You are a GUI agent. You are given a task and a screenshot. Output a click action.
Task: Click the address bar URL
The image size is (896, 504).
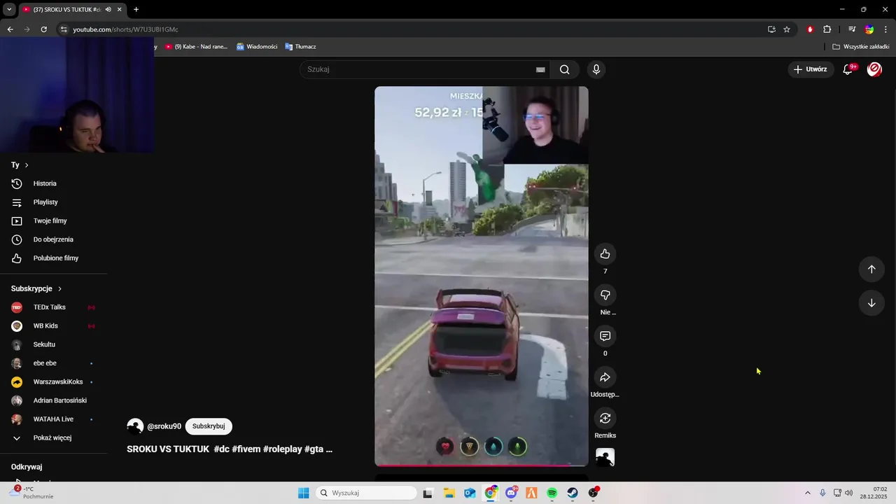click(x=125, y=29)
